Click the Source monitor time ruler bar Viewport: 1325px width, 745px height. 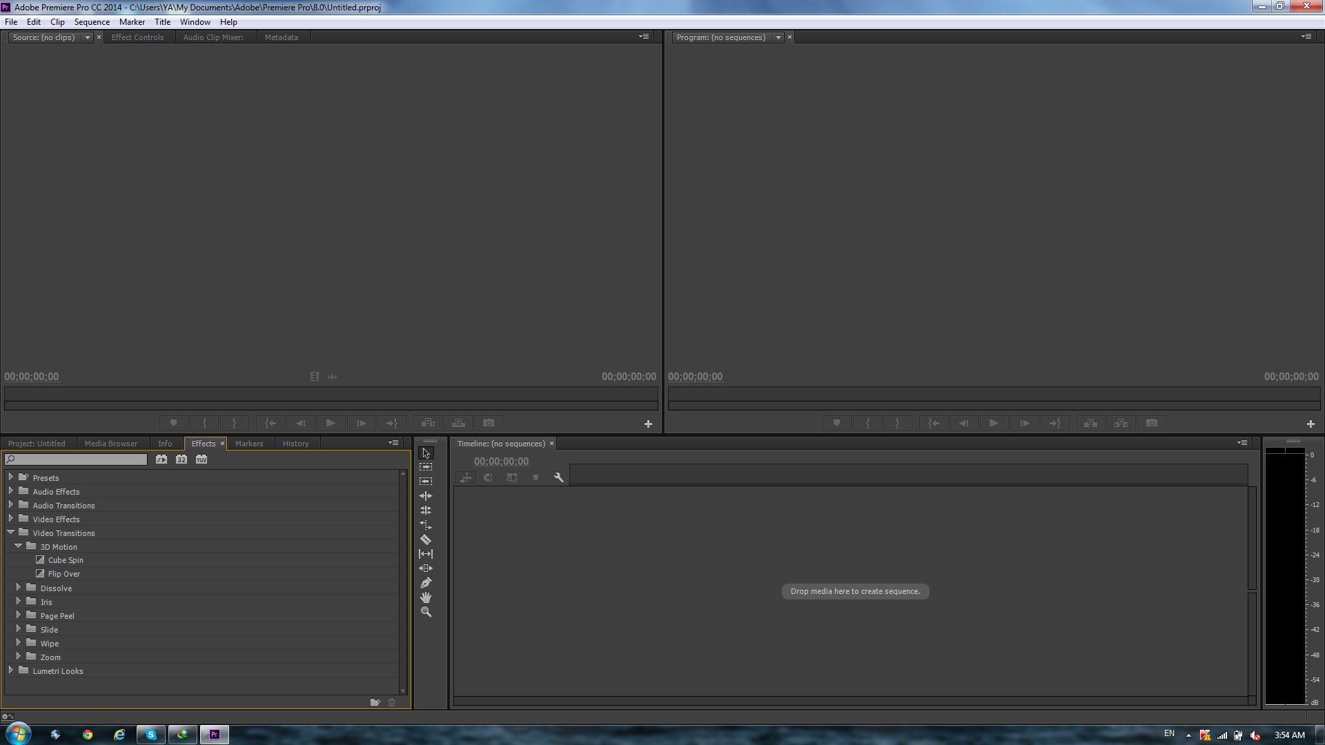[x=331, y=394]
